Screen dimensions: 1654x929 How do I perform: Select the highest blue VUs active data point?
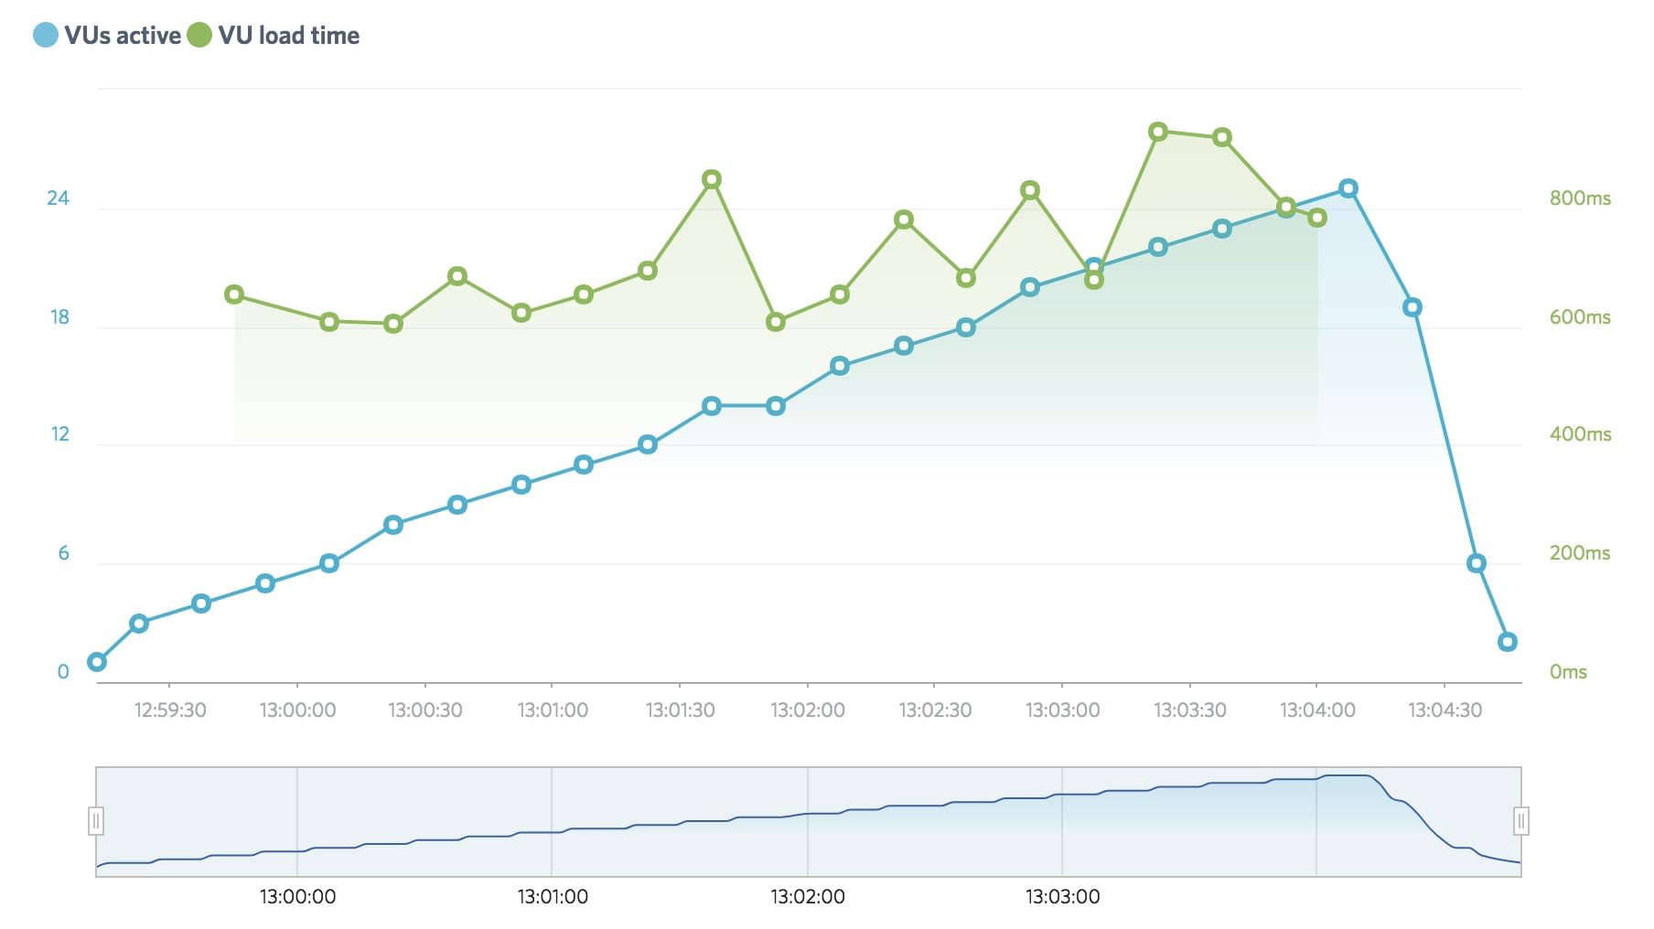1348,189
